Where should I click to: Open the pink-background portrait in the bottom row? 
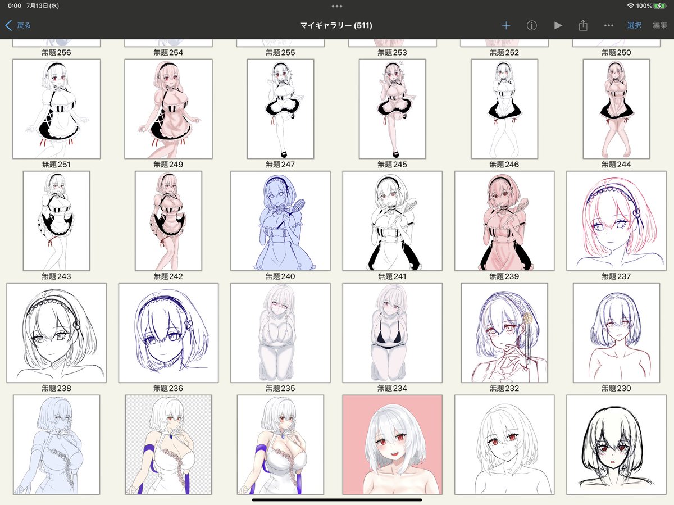tap(392, 444)
